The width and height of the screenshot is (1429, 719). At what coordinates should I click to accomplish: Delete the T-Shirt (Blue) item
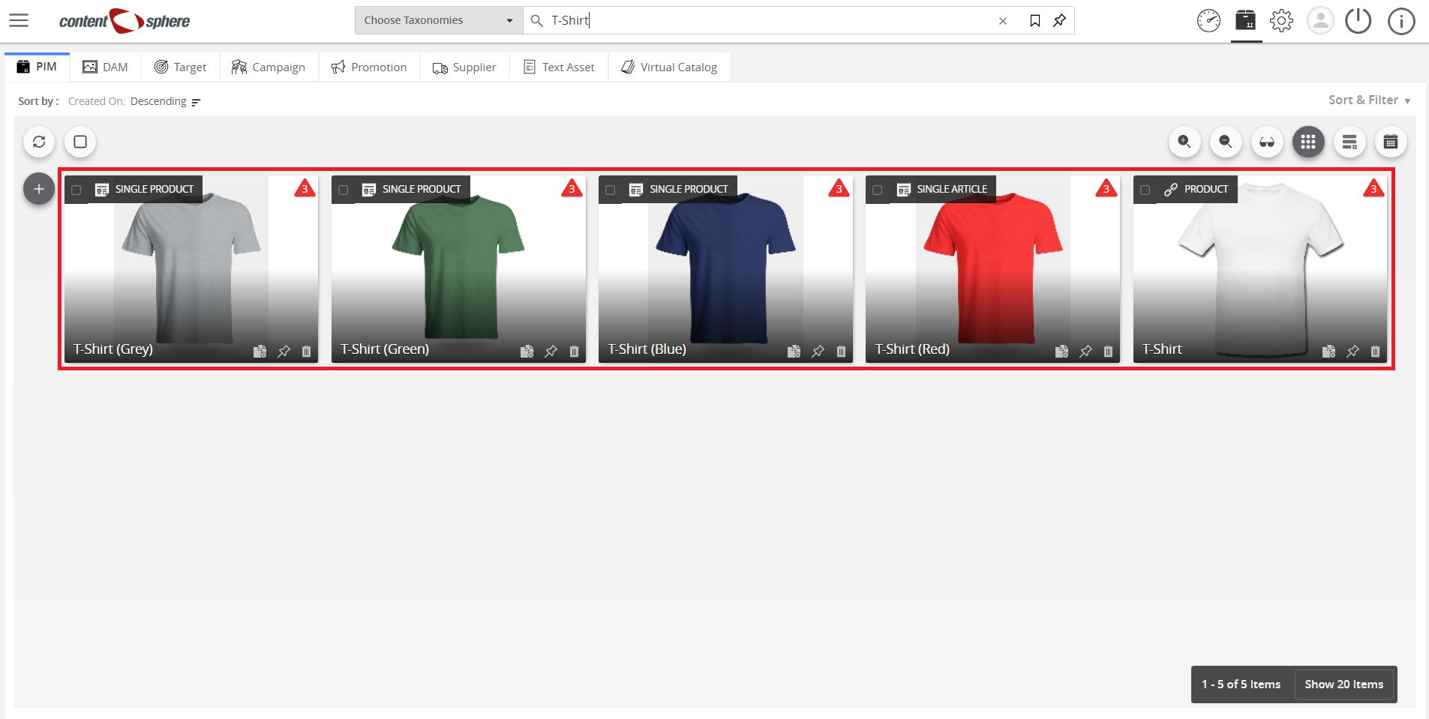click(841, 351)
